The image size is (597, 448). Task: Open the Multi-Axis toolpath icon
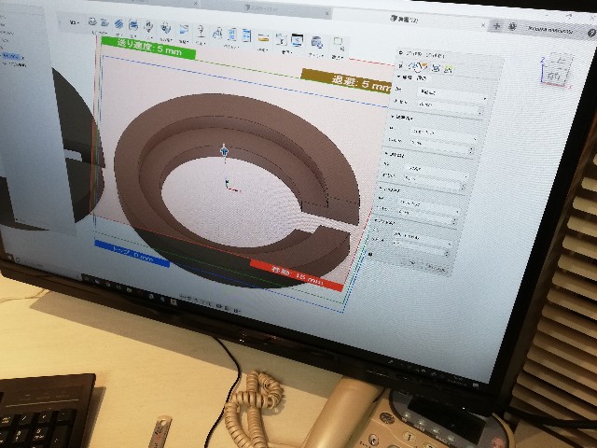pos(166,28)
